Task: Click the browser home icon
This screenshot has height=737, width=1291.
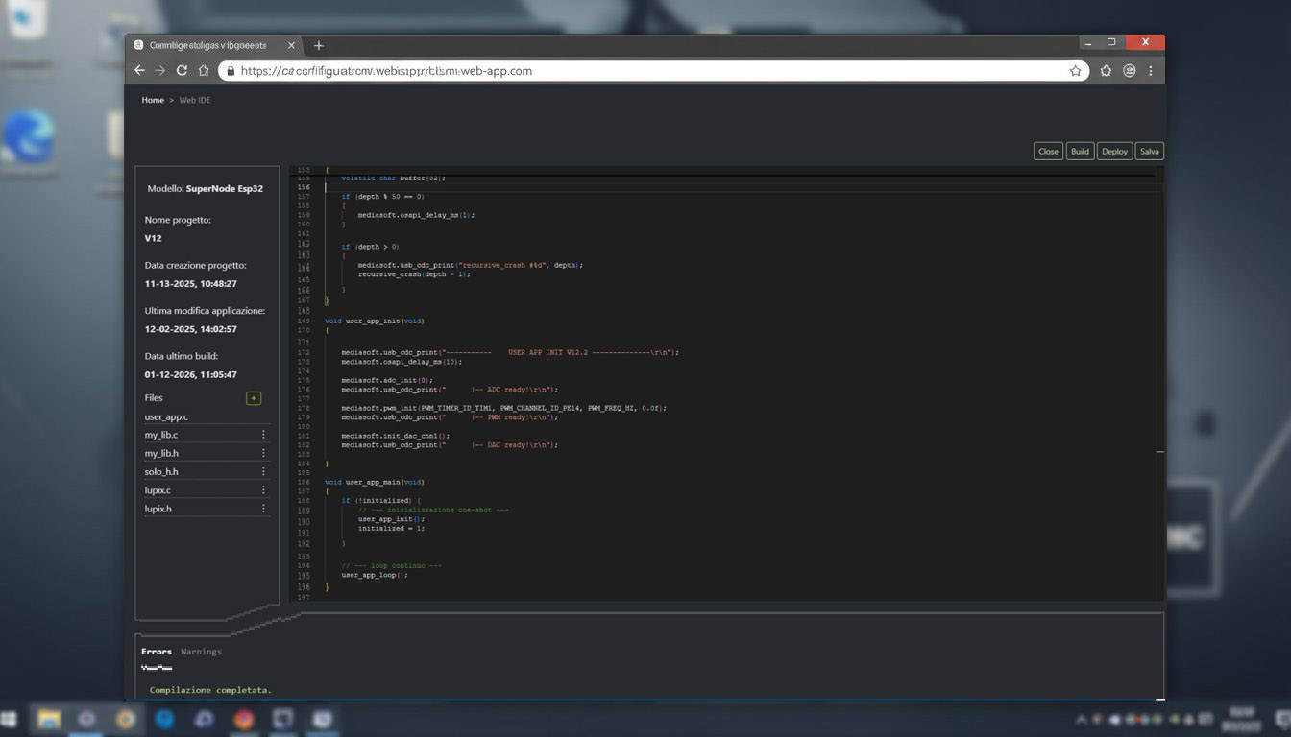Action: [204, 71]
